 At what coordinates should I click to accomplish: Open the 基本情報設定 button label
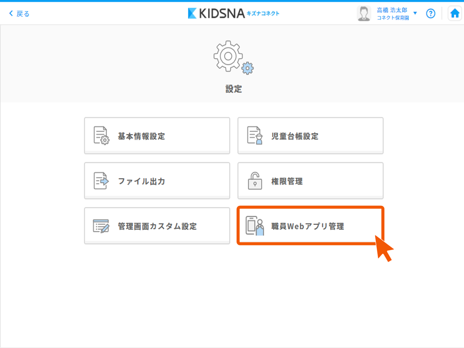(x=141, y=136)
